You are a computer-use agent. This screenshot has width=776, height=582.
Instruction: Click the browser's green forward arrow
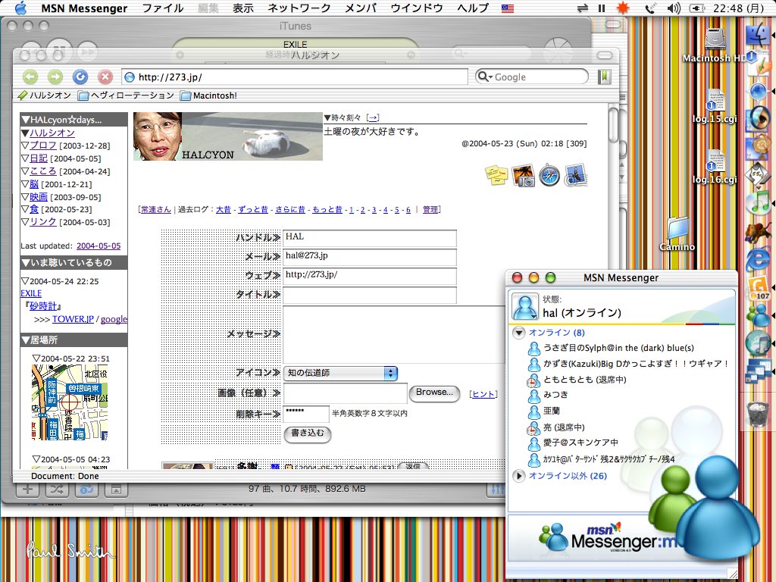point(55,77)
